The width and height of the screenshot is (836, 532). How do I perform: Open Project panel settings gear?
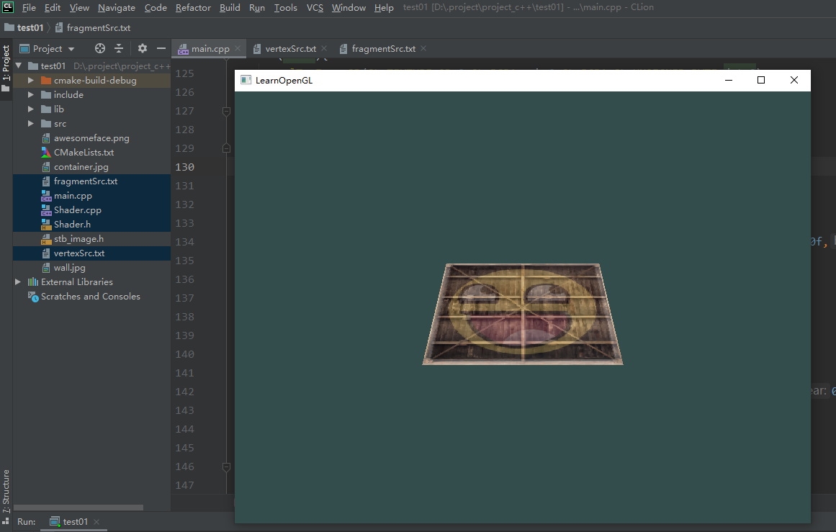coord(143,48)
